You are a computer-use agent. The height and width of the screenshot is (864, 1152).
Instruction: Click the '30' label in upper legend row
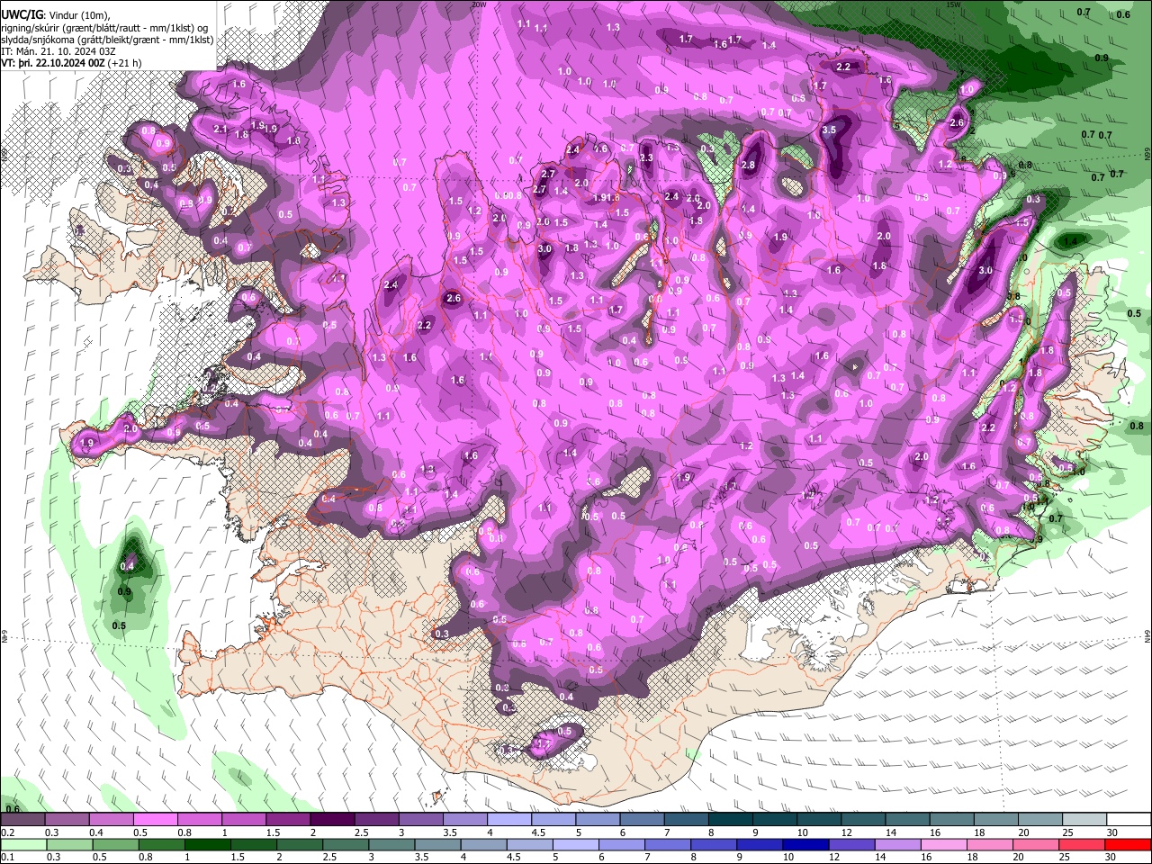click(1112, 832)
